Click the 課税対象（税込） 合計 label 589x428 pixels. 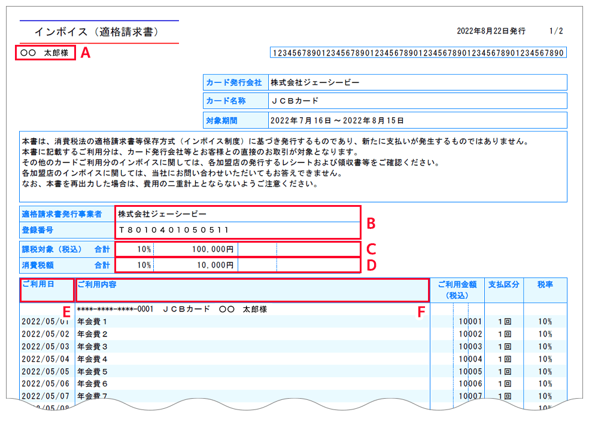66,249
